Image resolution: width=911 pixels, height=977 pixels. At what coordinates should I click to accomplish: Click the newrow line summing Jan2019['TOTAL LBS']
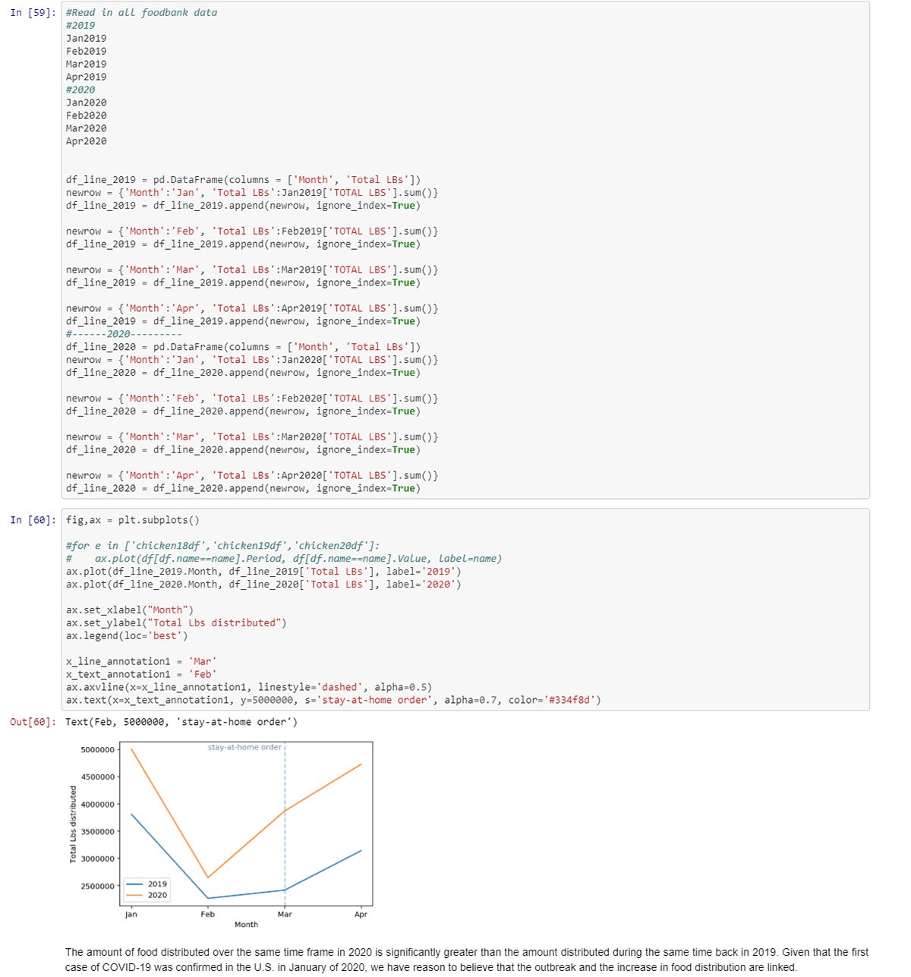[252, 193]
